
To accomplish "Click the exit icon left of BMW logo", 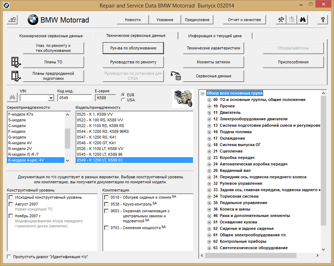I will 12,20.
